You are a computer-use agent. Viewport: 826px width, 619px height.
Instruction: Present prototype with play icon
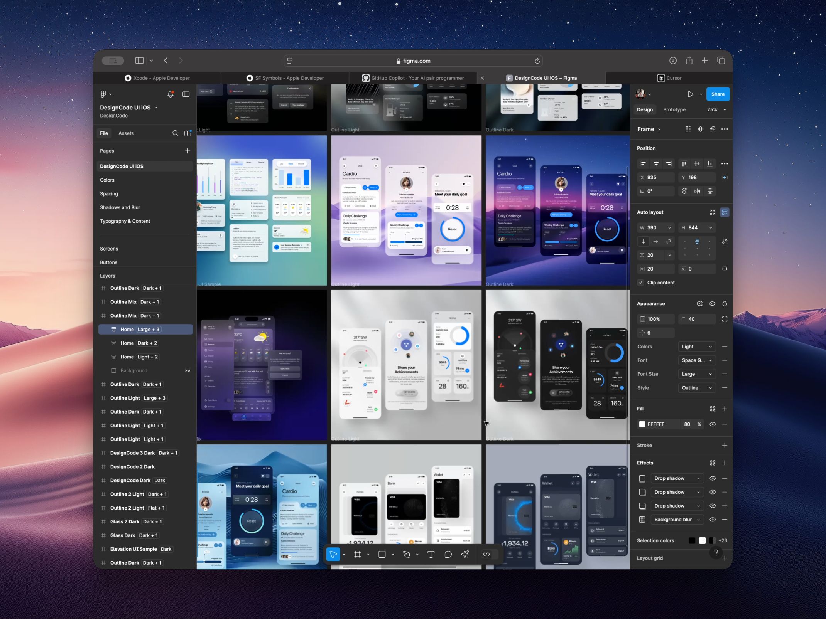click(x=690, y=94)
